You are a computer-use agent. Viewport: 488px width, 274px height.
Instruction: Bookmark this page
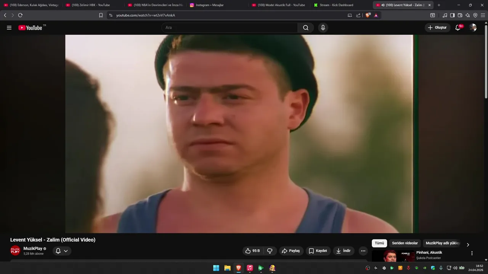click(101, 15)
